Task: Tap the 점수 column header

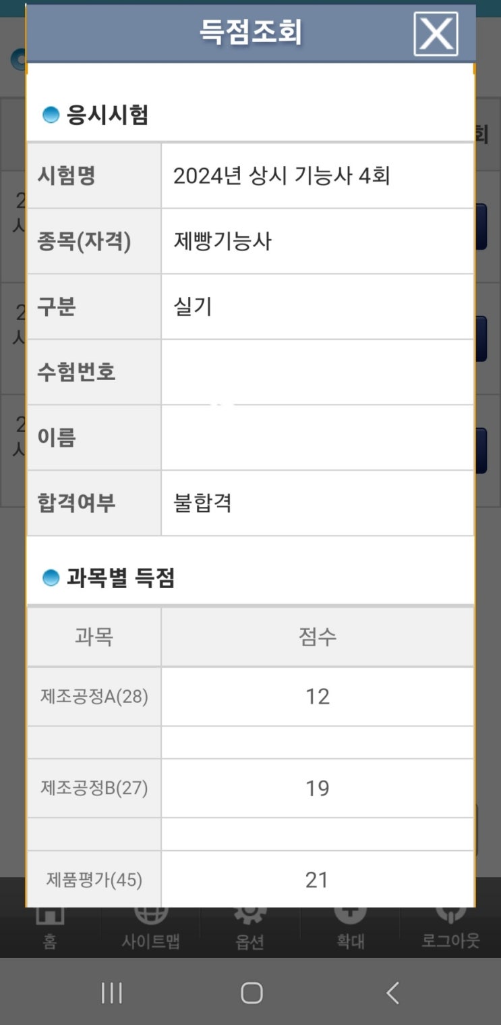Action: click(x=317, y=636)
